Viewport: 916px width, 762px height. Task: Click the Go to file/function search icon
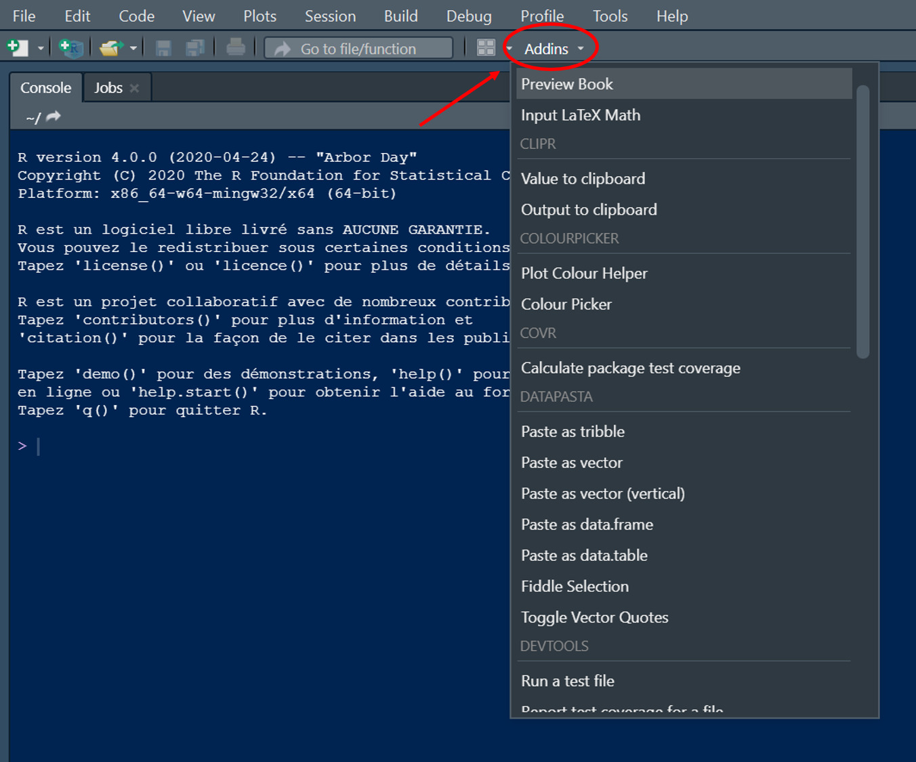pyautogui.click(x=282, y=48)
